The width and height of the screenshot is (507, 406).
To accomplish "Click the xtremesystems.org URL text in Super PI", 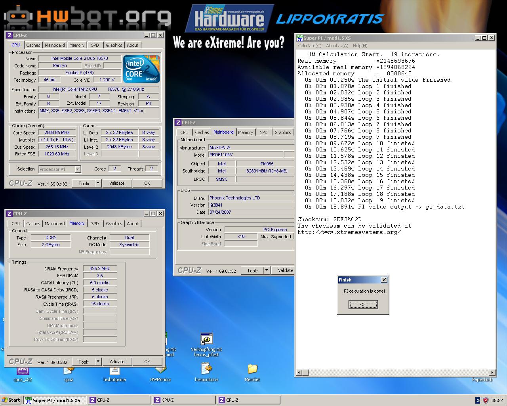I will pyautogui.click(x=349, y=232).
